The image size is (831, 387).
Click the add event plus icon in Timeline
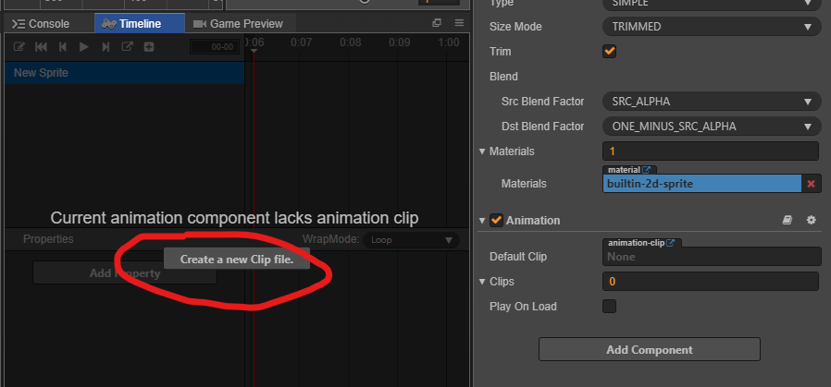pos(148,46)
